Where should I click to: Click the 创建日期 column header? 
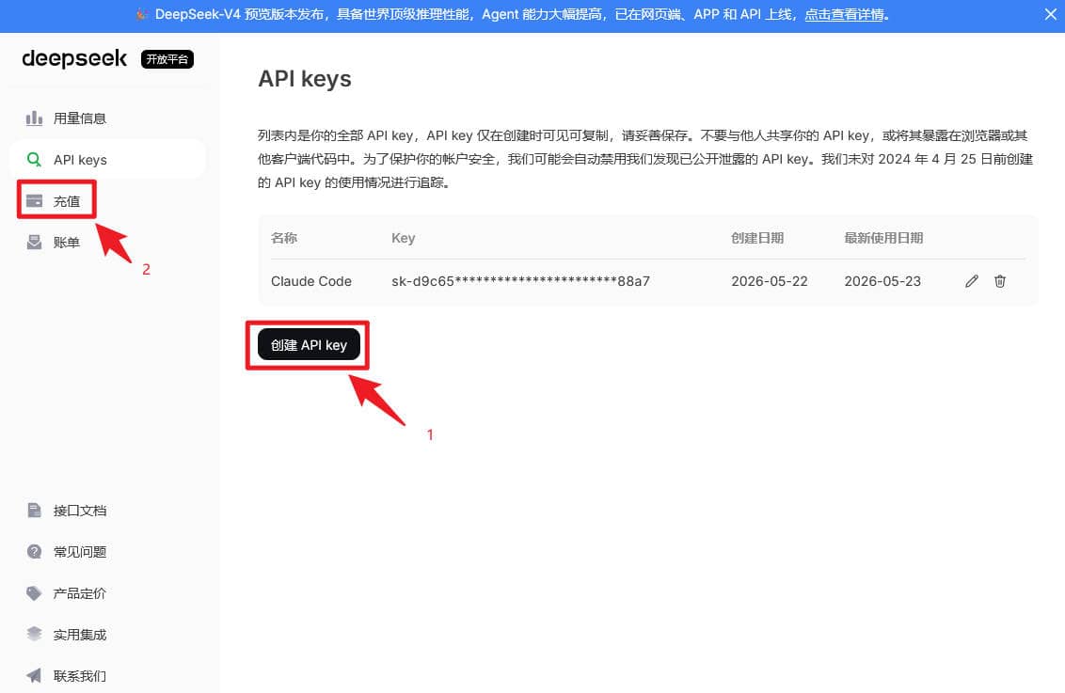[756, 238]
